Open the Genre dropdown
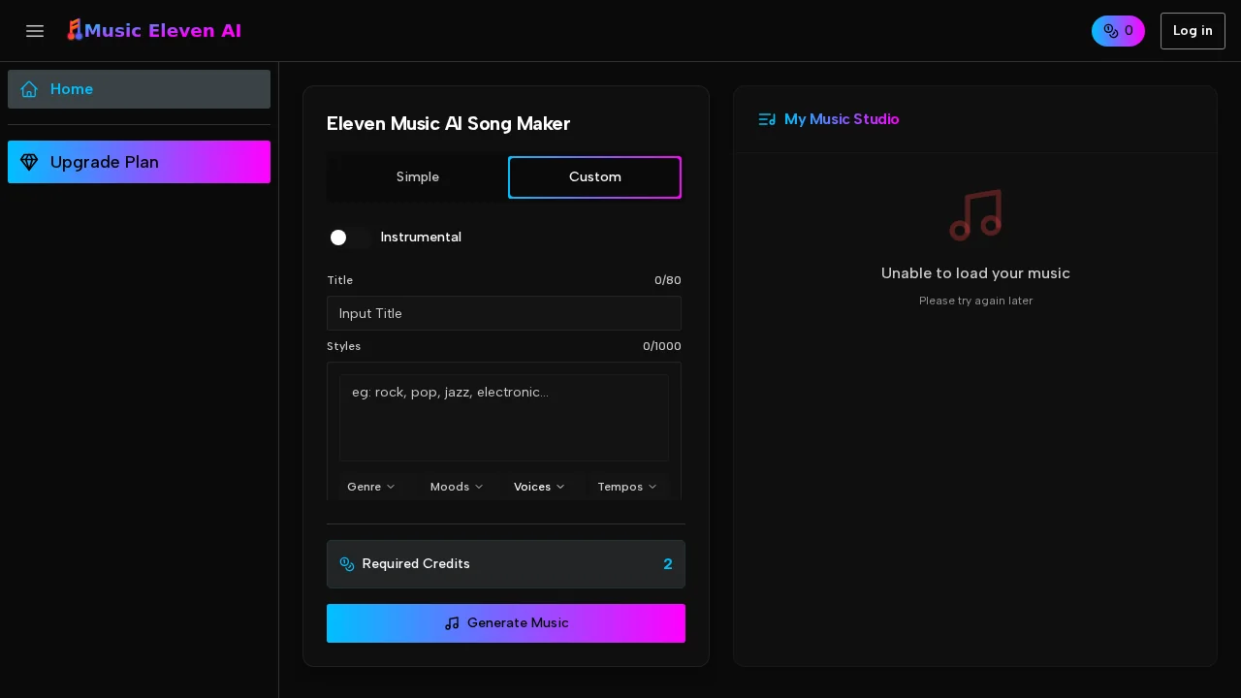This screenshot has width=1241, height=698. (370, 487)
